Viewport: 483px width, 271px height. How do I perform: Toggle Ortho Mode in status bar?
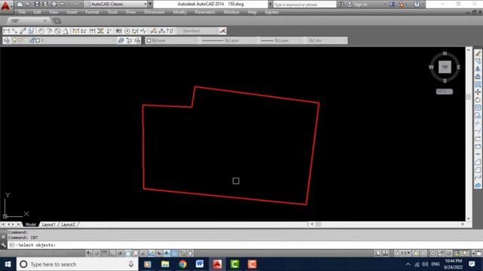coord(112,254)
